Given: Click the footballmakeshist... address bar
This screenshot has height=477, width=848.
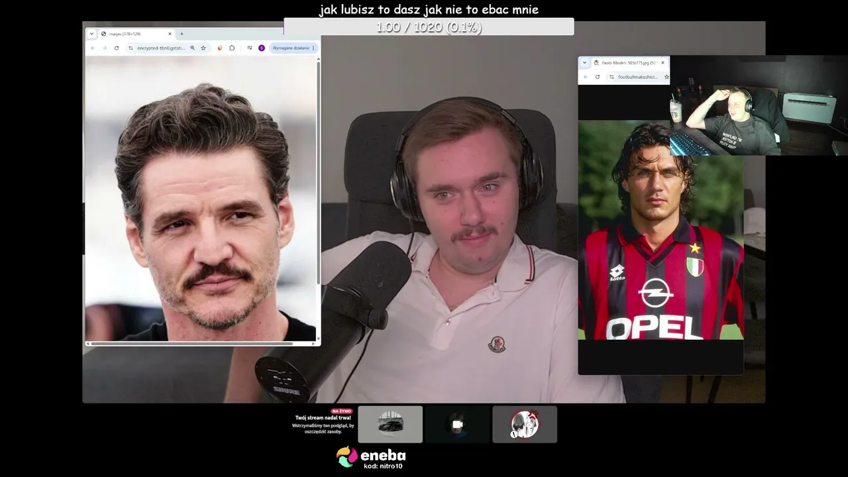Looking at the screenshot, I should click(637, 77).
